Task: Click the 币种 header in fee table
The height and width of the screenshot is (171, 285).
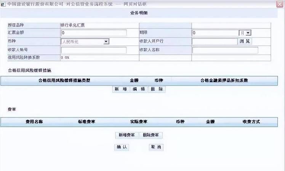Action: coord(180,122)
